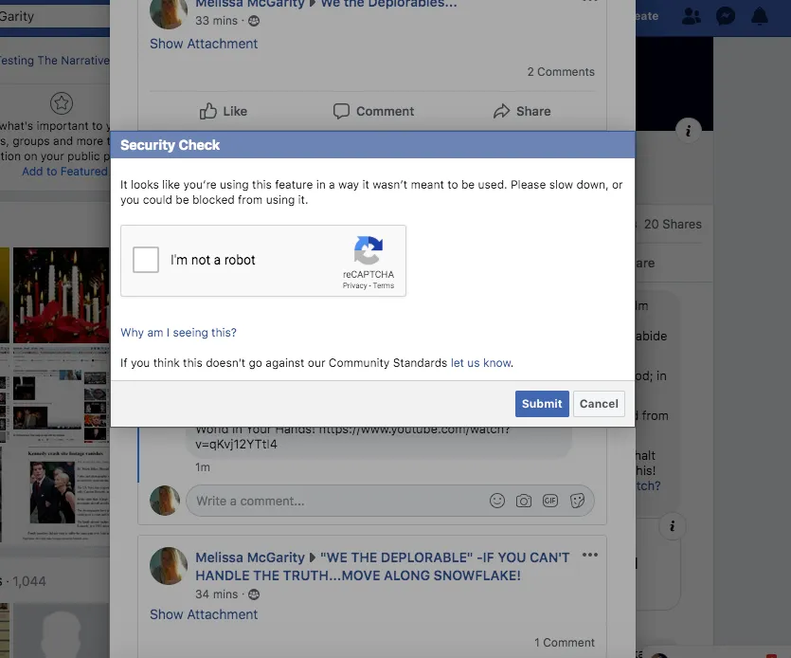Screen dimensions: 791x658
Task: Check the I'm not a robot checkbox
Action: 146,260
